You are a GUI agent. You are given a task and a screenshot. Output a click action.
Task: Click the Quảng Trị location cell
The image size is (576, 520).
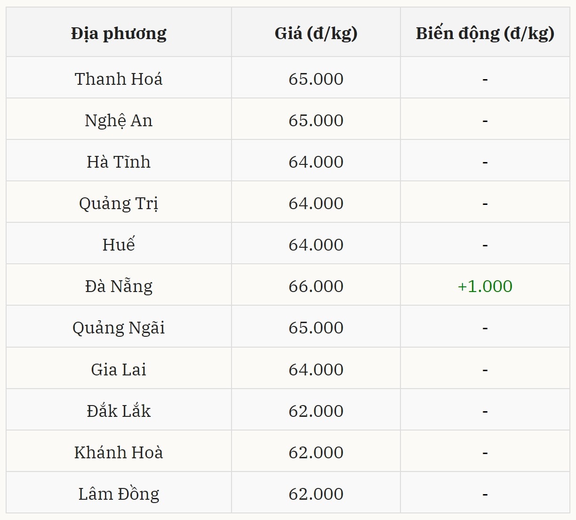(x=119, y=203)
